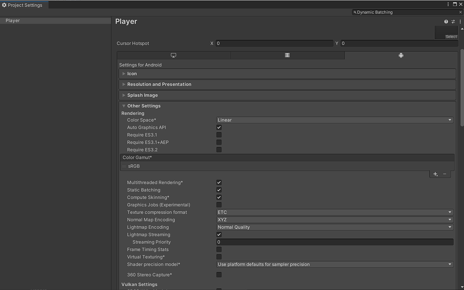Open the Player preset selector icon
Screen dimensions: 464x290
click(453, 21)
